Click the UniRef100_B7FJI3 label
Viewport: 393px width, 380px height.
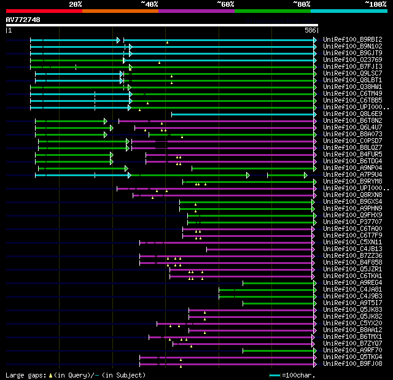(352, 67)
